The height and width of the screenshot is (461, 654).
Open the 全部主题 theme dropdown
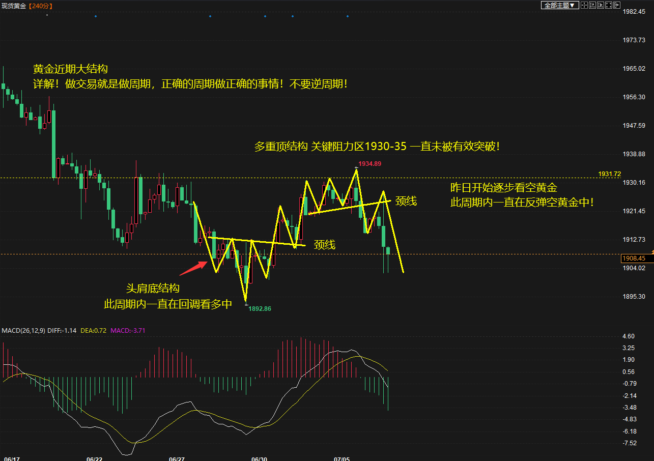[560, 5]
